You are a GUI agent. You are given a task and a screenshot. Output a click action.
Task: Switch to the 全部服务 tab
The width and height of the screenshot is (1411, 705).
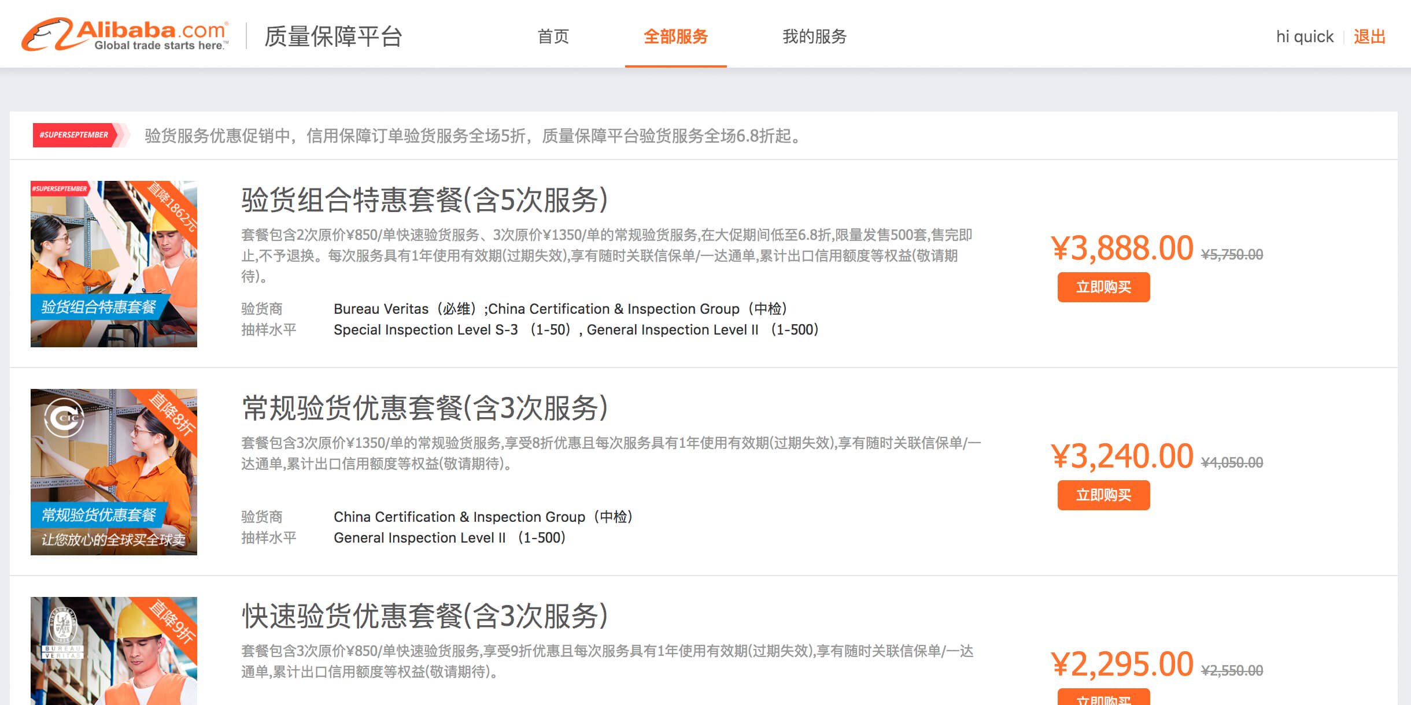[675, 36]
